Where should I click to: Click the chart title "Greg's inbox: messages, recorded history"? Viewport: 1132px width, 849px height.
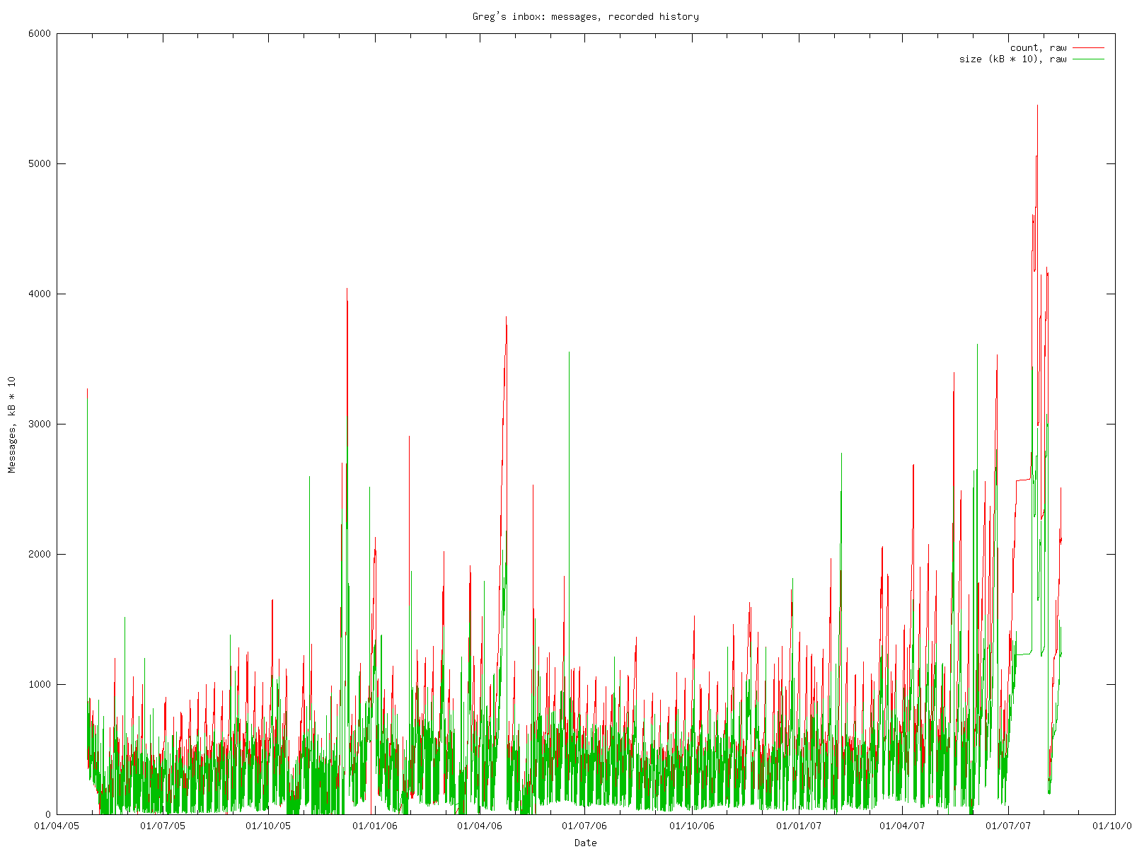[585, 16]
